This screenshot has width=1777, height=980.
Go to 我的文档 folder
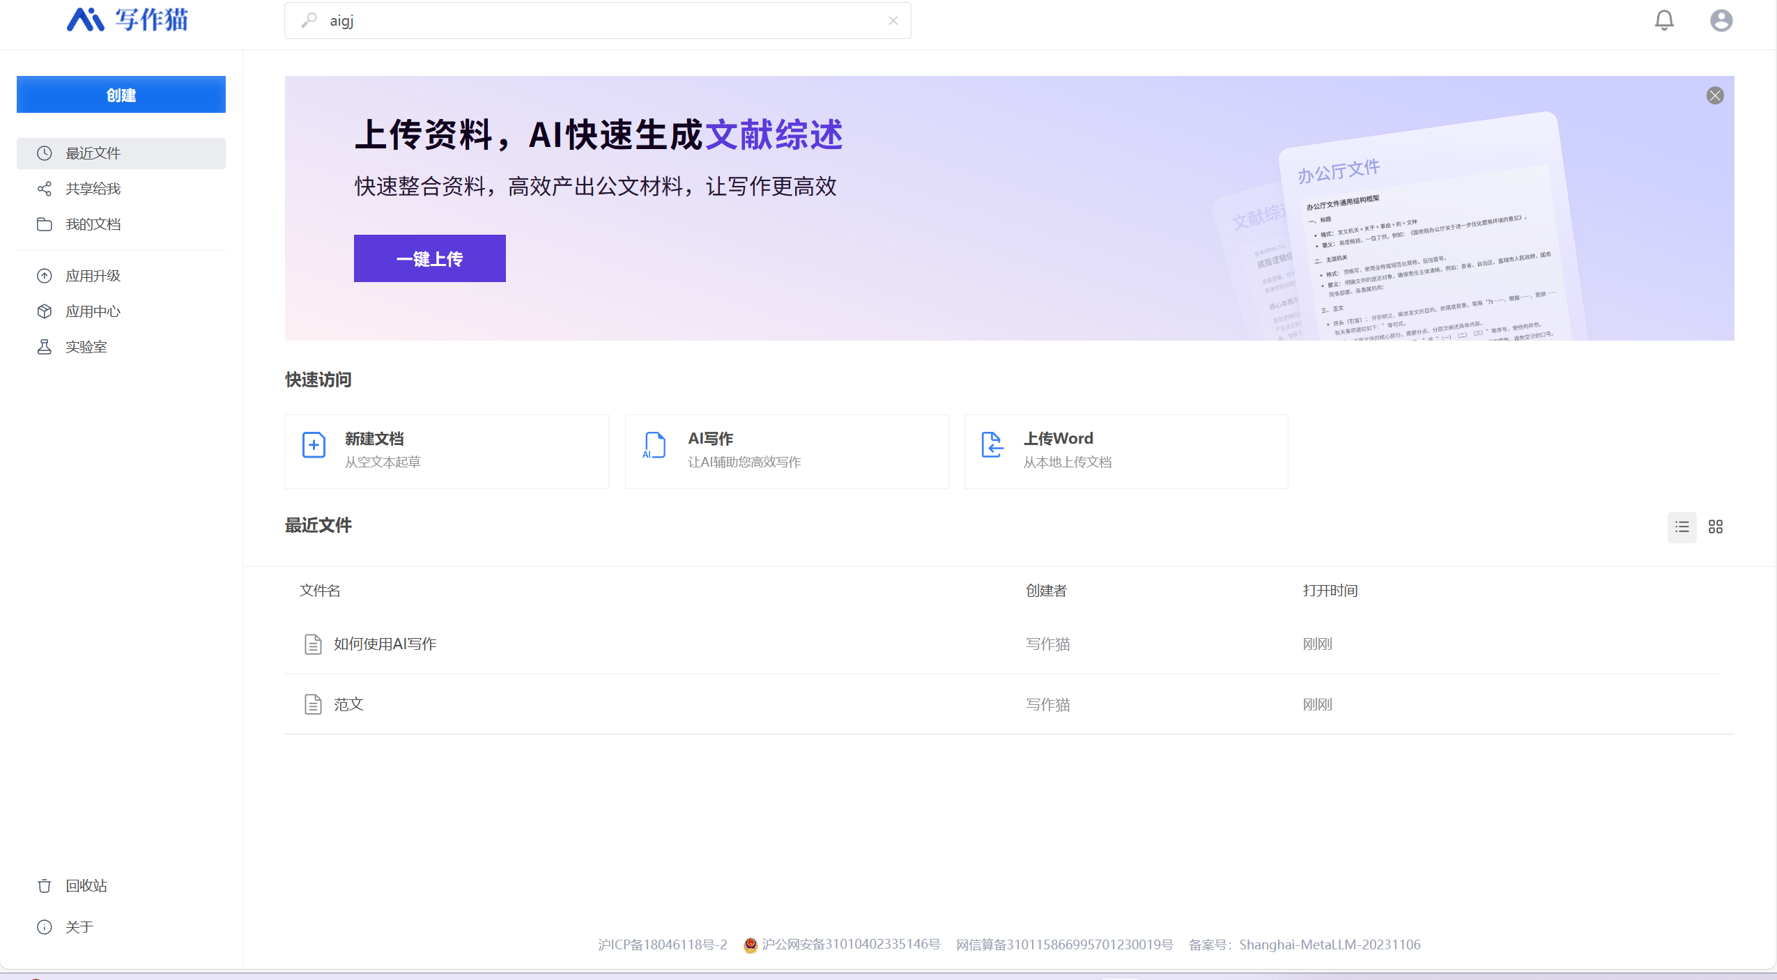click(x=93, y=224)
